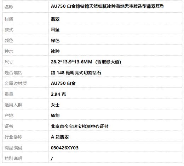Click the 行业俗称 label
The image size is (184, 166).
coord(13,137)
